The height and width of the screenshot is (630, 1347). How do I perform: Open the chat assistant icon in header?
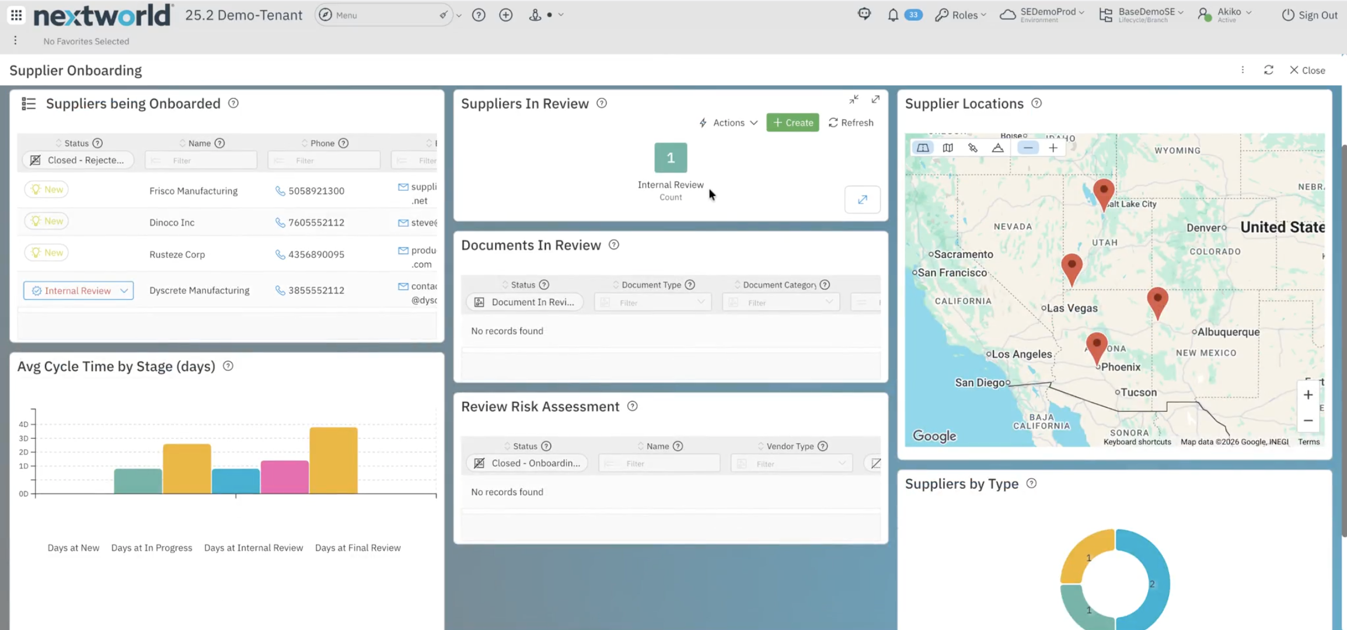point(864,14)
